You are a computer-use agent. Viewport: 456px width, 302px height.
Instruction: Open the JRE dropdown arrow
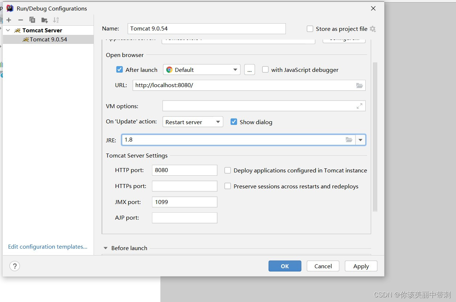[361, 140]
